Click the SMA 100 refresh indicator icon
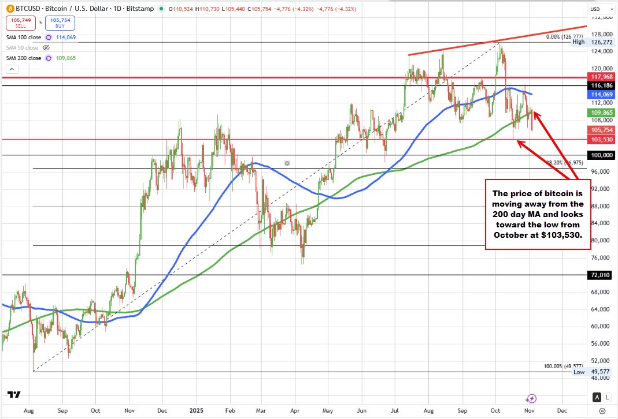618x419 pixels. (x=49, y=37)
